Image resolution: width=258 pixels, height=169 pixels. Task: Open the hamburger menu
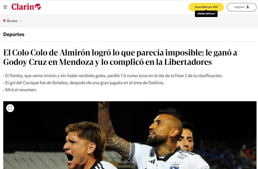5,7
